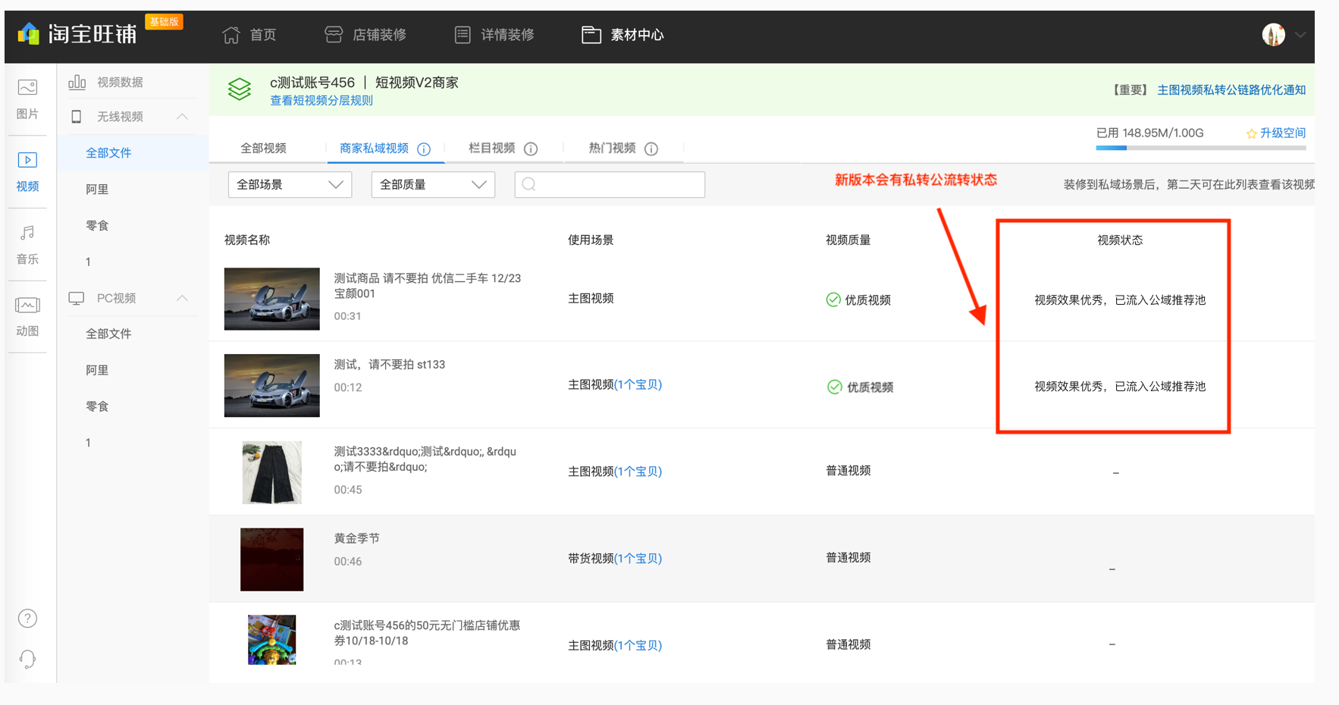Open 素材中心 folder icon
Image resolution: width=1339 pixels, height=705 pixels.
click(591, 35)
